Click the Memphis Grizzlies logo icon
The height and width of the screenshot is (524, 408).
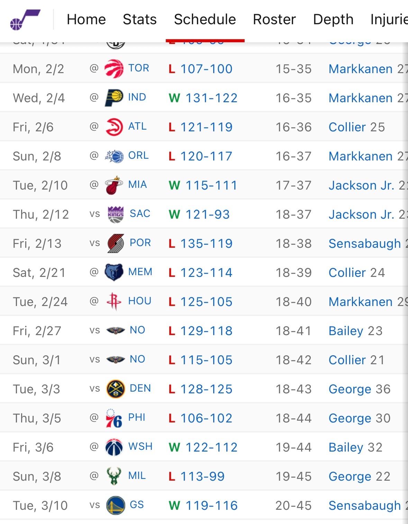(114, 272)
